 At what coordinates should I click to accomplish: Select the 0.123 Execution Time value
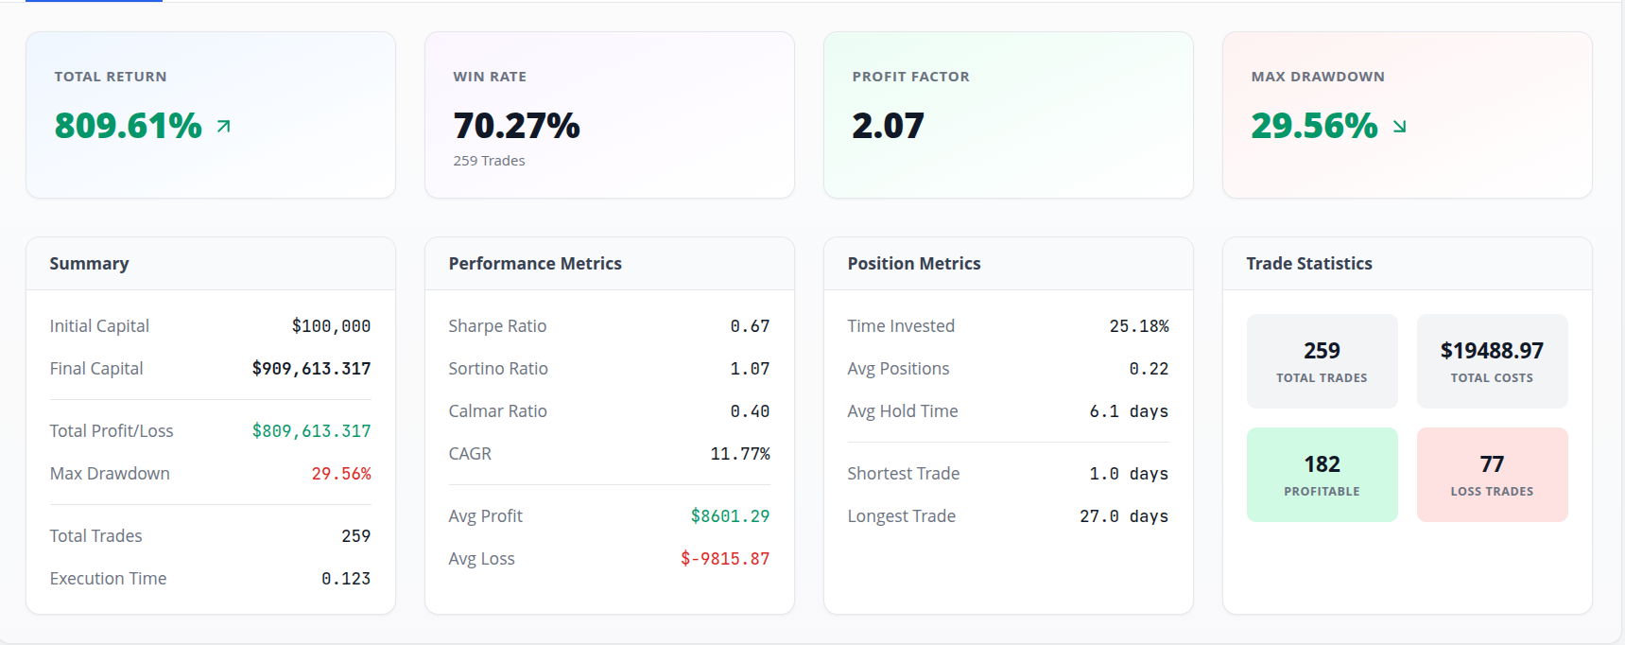(346, 579)
